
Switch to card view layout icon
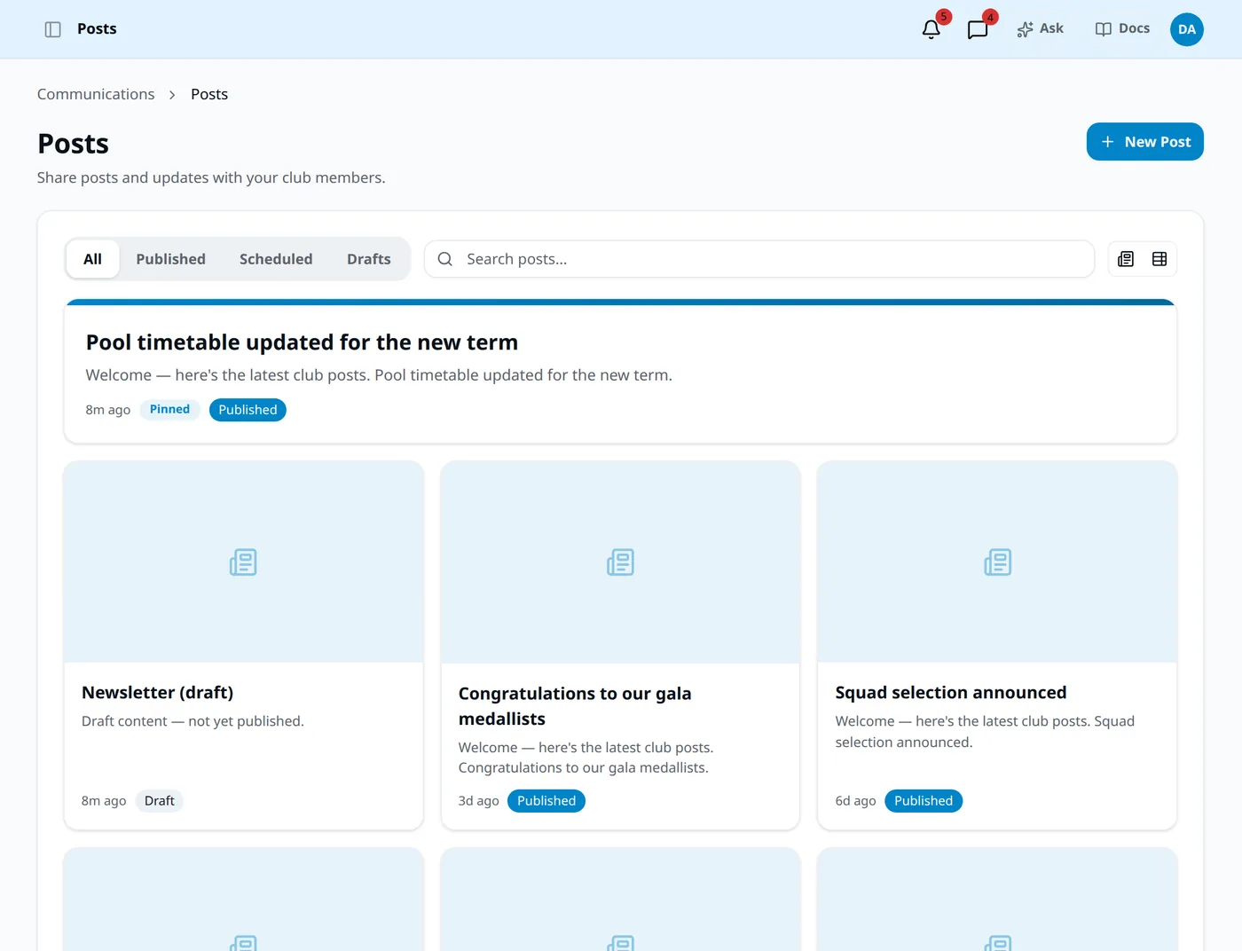click(x=1126, y=259)
